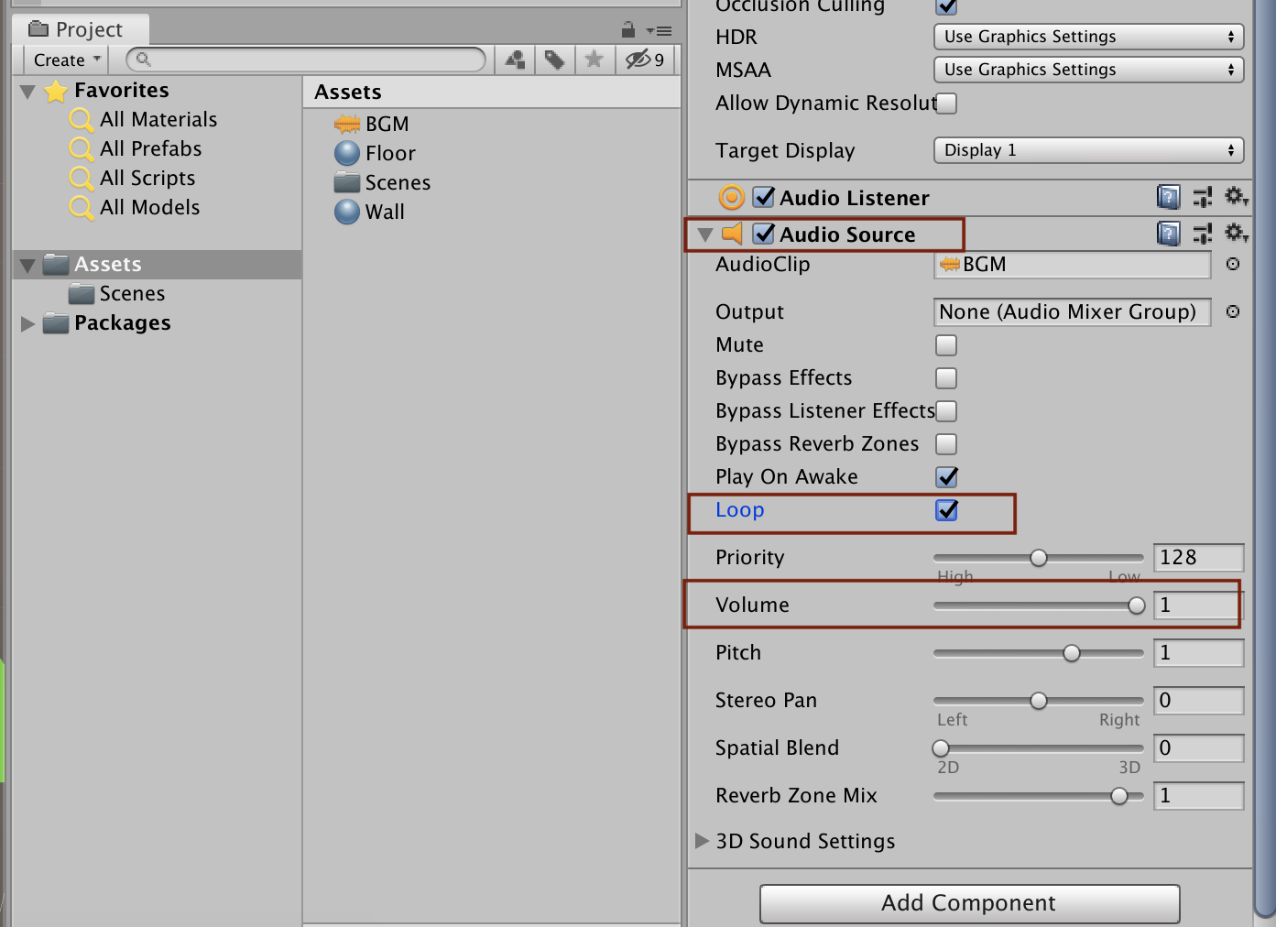
Task: Open Audio Source help documentation icon
Action: (x=1168, y=234)
